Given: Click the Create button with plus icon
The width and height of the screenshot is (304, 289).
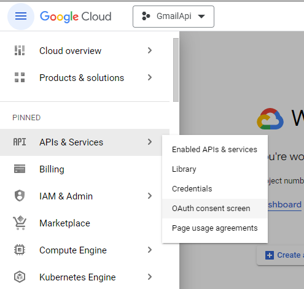Looking at the screenshot, I should coord(281,255).
